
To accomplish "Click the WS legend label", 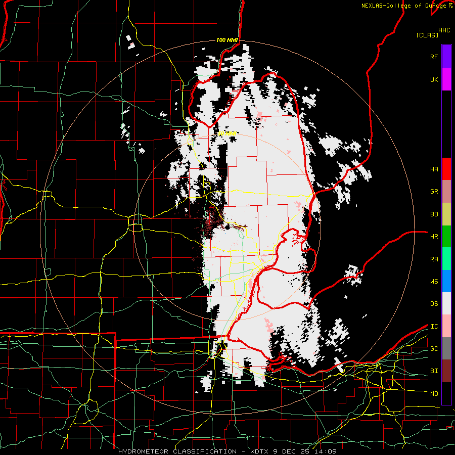I will point(434,282).
